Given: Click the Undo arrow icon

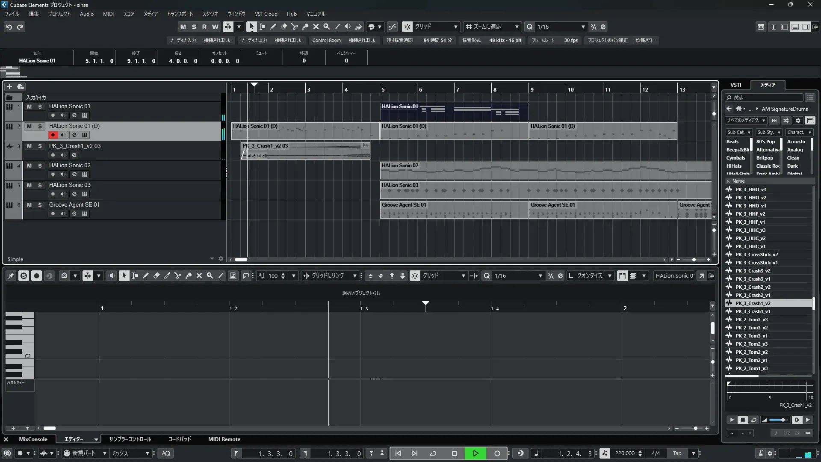Looking at the screenshot, I should coord(9,27).
